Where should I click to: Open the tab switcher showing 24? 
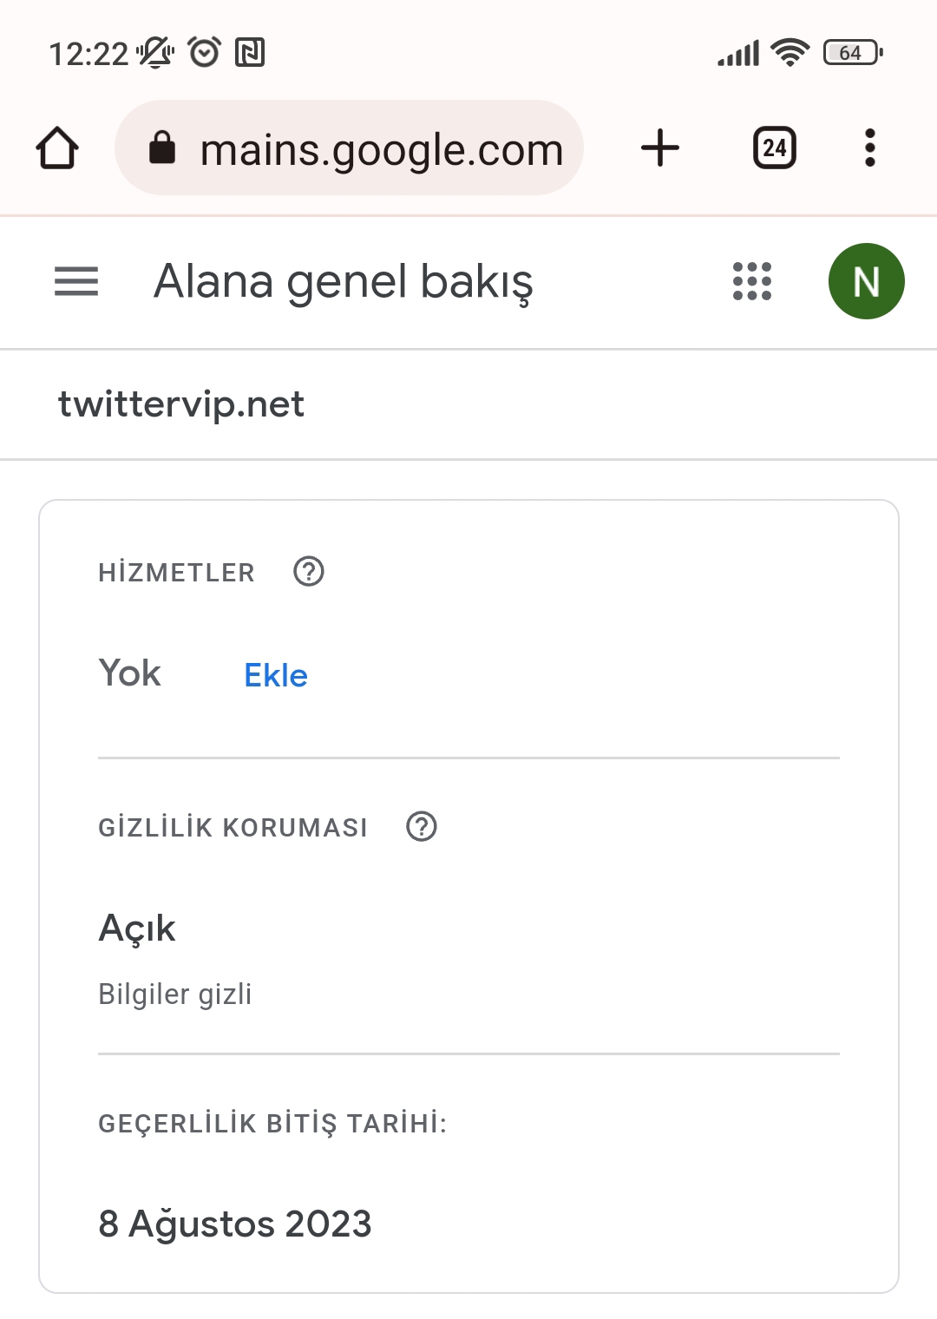(775, 148)
